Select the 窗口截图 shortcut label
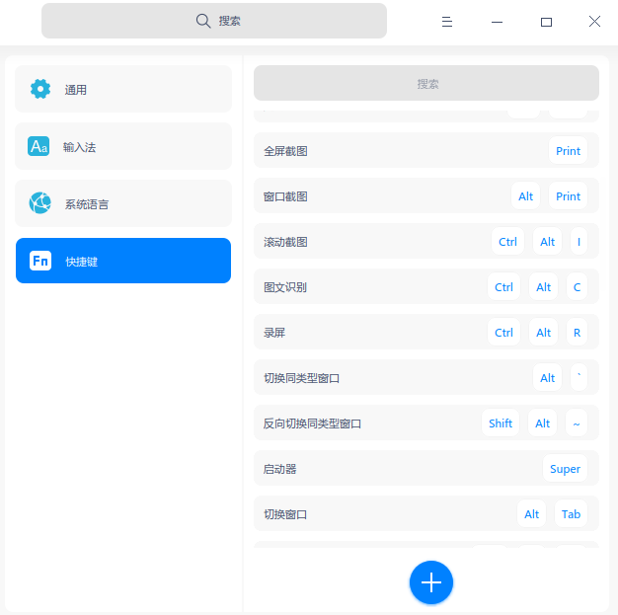This screenshot has height=615, width=618. coord(285,196)
